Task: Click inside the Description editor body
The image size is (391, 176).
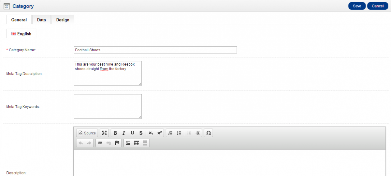Action: [229, 163]
